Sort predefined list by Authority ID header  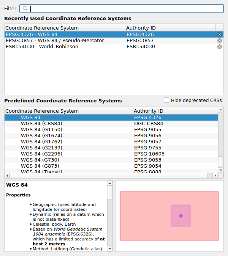175,111
